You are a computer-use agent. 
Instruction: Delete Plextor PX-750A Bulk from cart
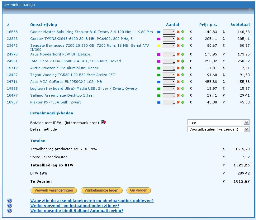[x=178, y=102]
